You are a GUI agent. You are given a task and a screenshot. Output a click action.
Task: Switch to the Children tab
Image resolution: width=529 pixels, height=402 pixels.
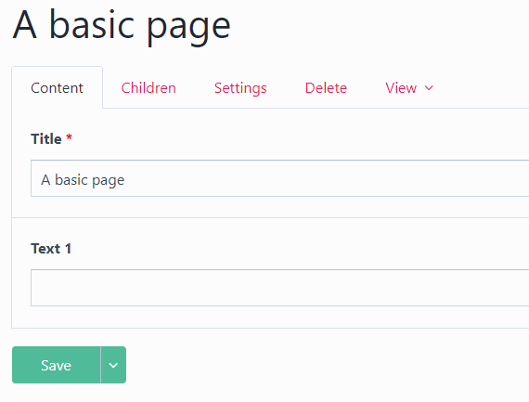point(148,88)
